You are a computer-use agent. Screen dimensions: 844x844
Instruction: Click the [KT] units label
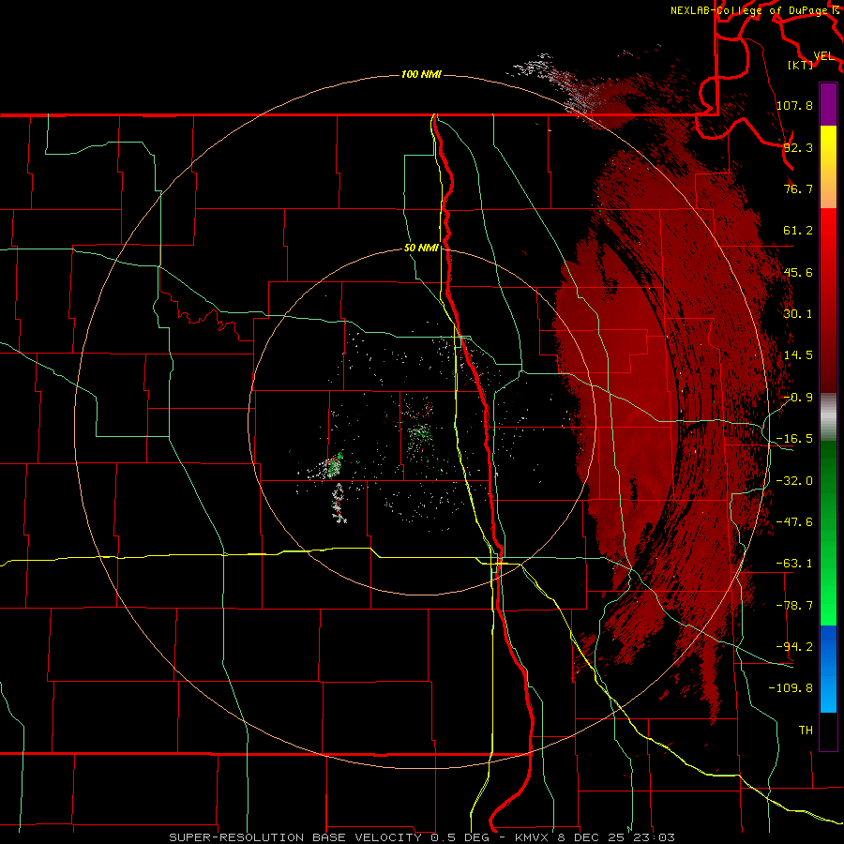[801, 65]
